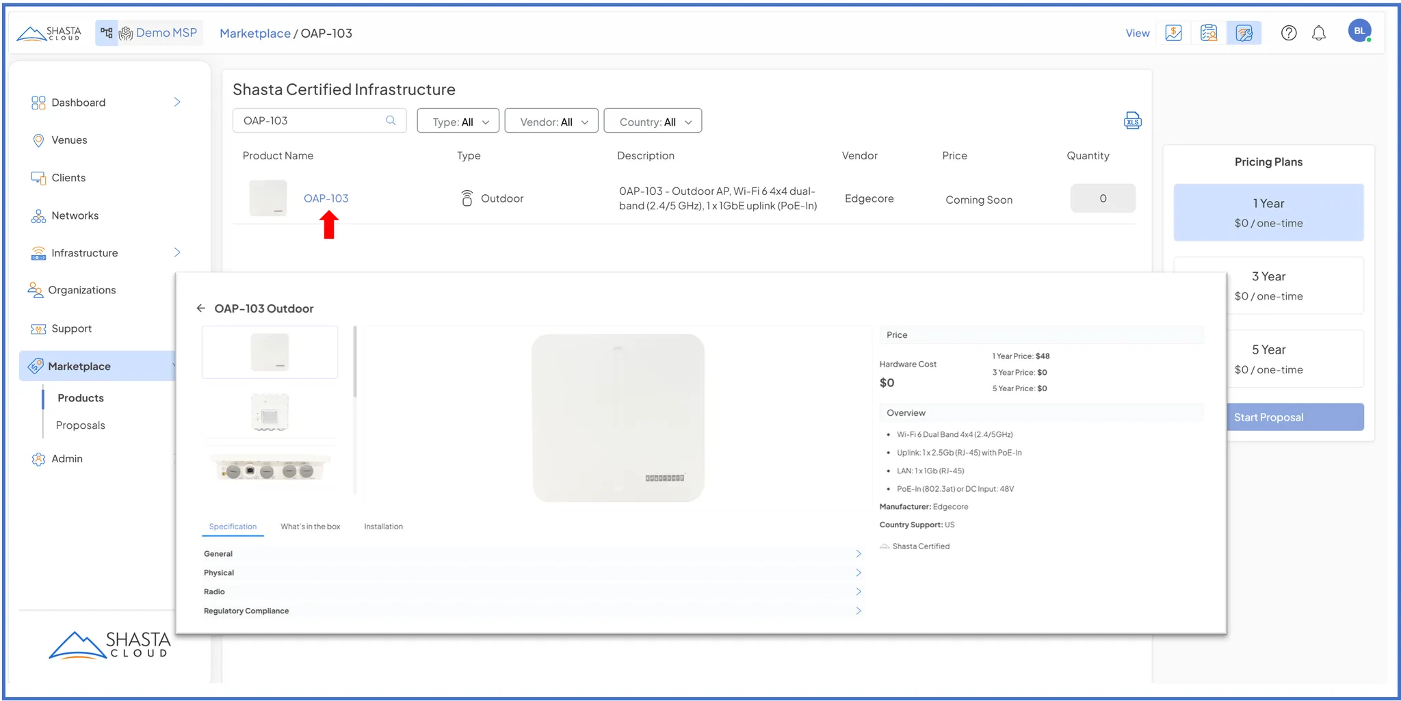Open Proposals under Marketplace
This screenshot has width=1401, height=701.
pos(80,425)
